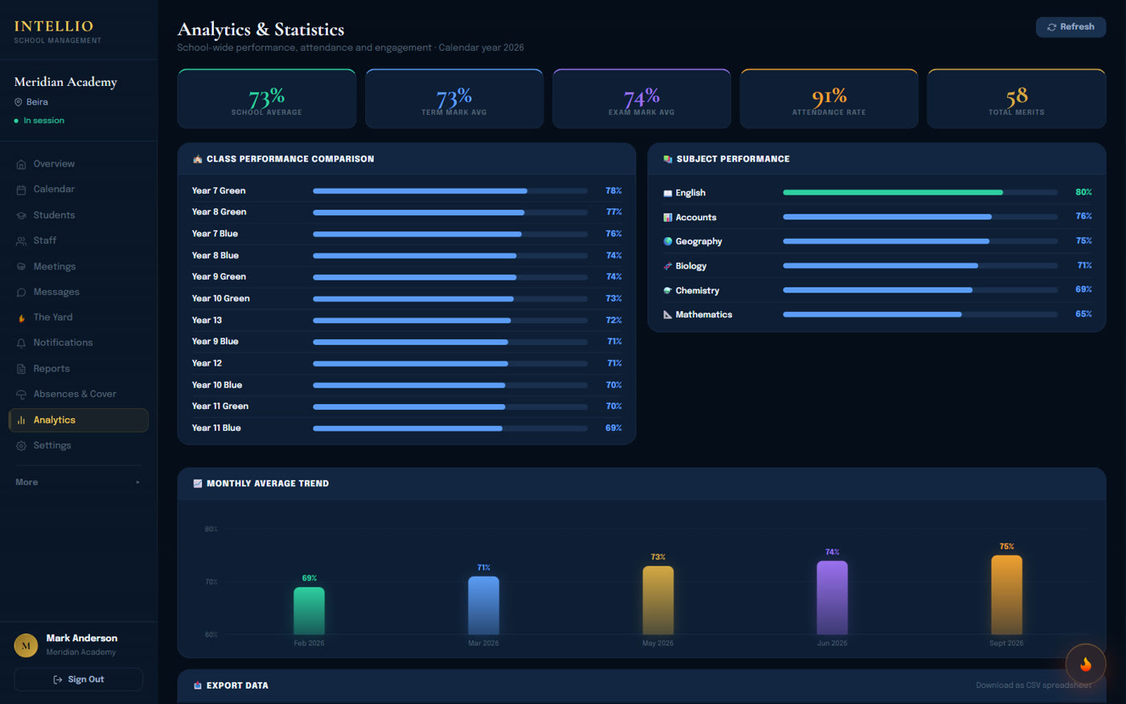The width and height of the screenshot is (1126, 704).
Task: Expand the More section in sidebar
Action: pos(78,482)
